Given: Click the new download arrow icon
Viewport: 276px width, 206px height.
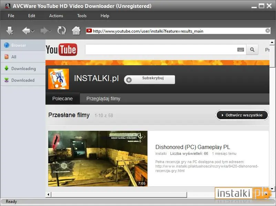Looking at the screenshot, I should coord(10,31).
